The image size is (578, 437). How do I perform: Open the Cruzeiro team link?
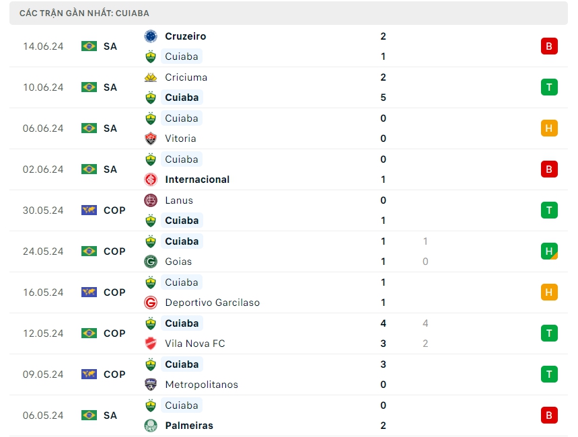tap(186, 36)
